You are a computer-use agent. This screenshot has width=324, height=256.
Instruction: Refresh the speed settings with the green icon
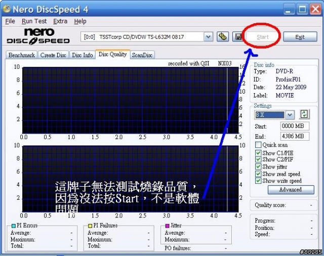(x=304, y=114)
